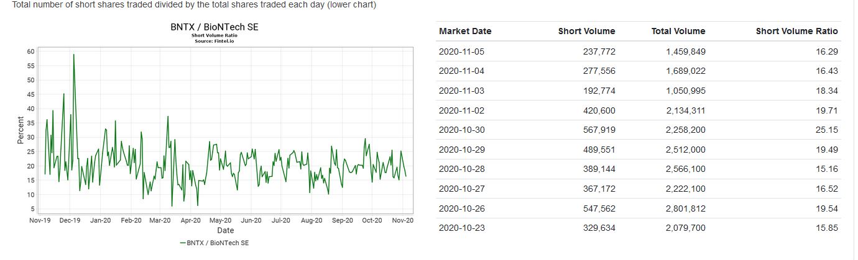
Task: Click the short volume ratio value 25.15
Action: 827,130
